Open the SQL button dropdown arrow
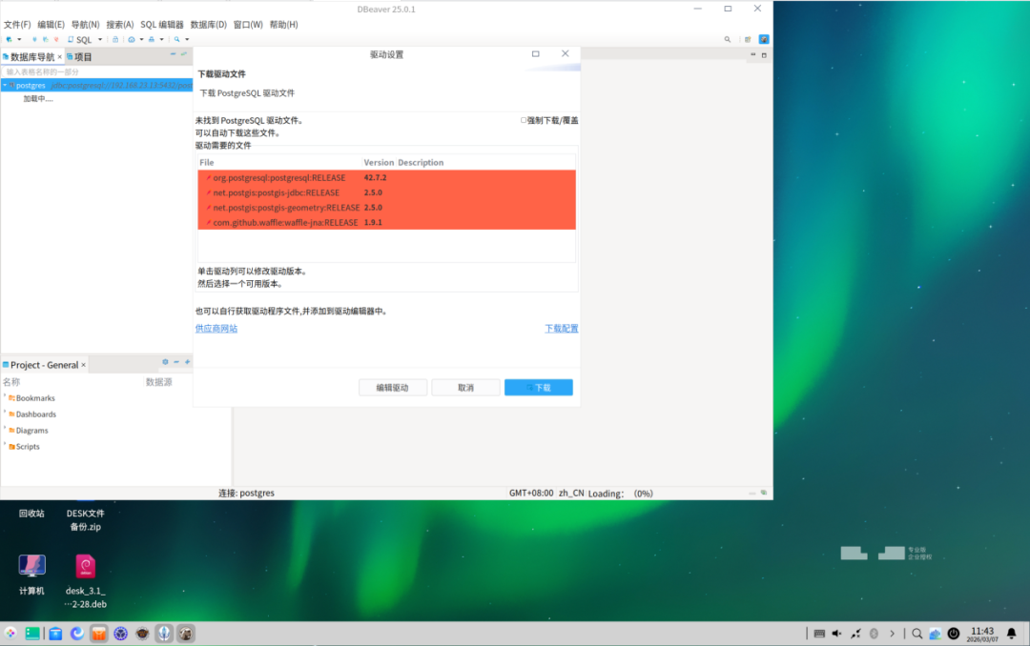The image size is (1030, 646). pyautogui.click(x=100, y=39)
